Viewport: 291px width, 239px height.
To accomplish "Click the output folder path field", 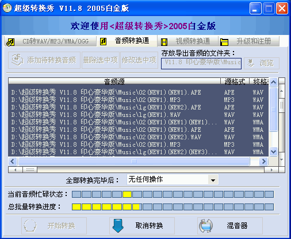I will (201, 63).
